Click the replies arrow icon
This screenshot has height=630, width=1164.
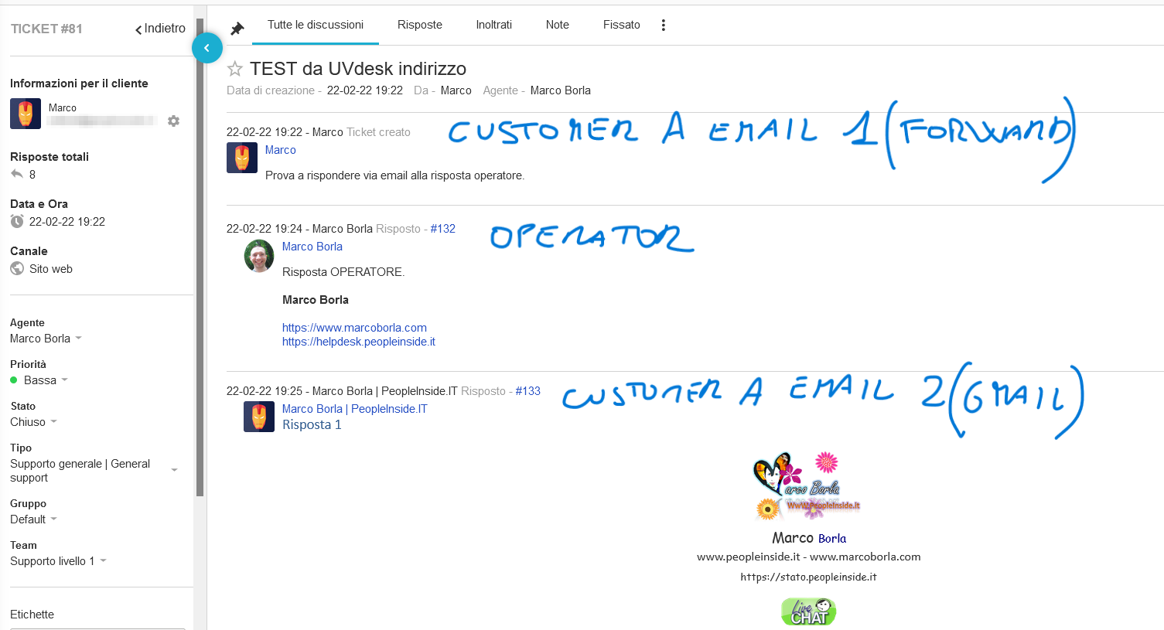(17, 174)
